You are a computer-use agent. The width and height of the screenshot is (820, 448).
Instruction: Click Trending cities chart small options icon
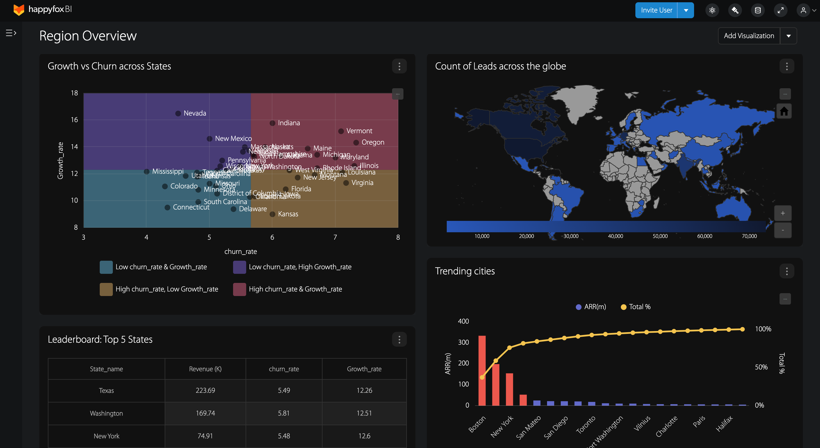click(x=785, y=299)
